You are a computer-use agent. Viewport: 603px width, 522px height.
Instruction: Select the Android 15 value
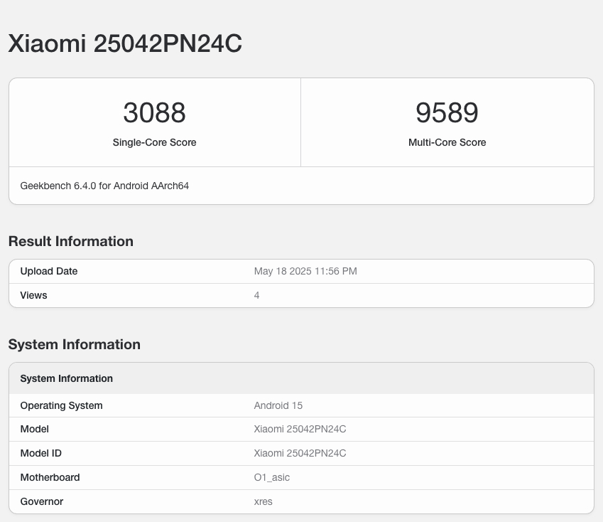coord(278,405)
